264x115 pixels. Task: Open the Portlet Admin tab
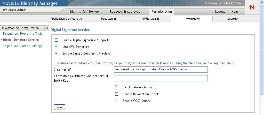[150, 19]
